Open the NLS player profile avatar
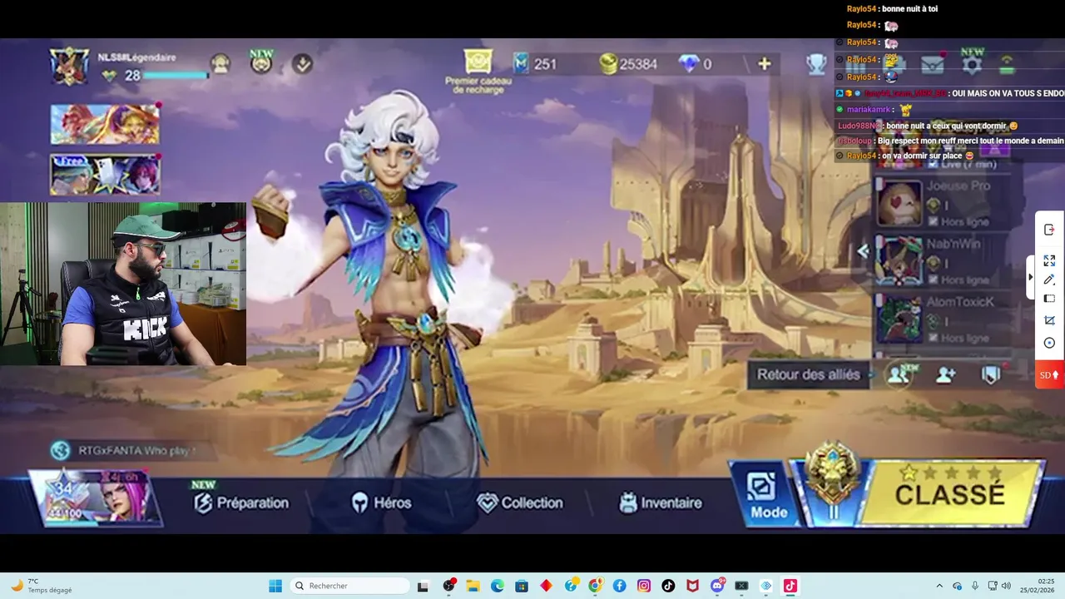Viewport: 1065px width, 599px height. (69, 66)
